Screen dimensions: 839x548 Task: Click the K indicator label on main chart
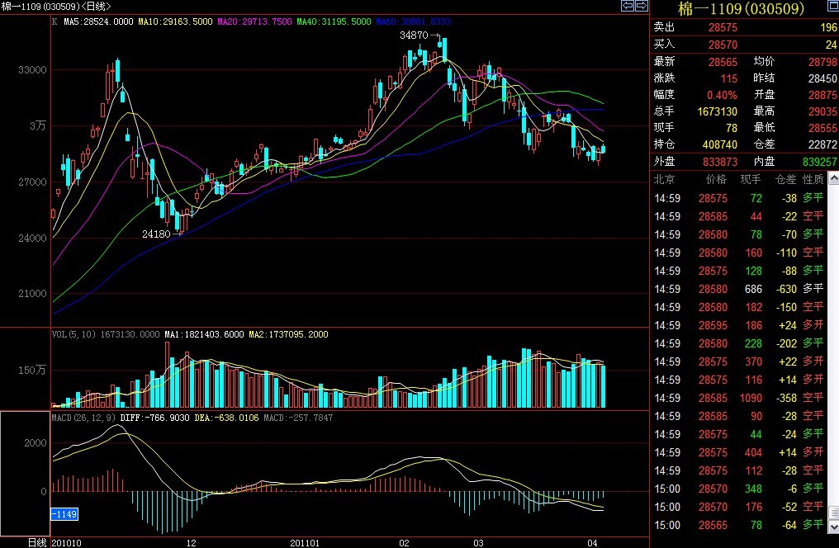click(x=55, y=22)
